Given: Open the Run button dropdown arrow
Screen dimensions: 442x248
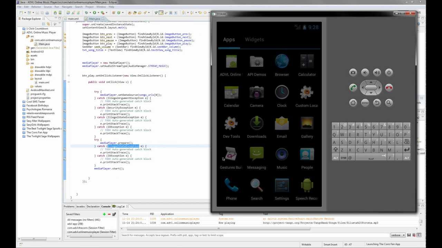Looking at the screenshot, I should 98,13.
